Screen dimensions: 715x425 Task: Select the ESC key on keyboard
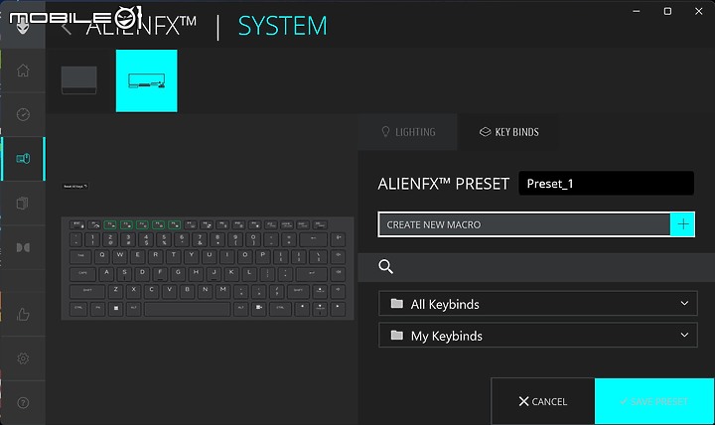[x=77, y=224]
